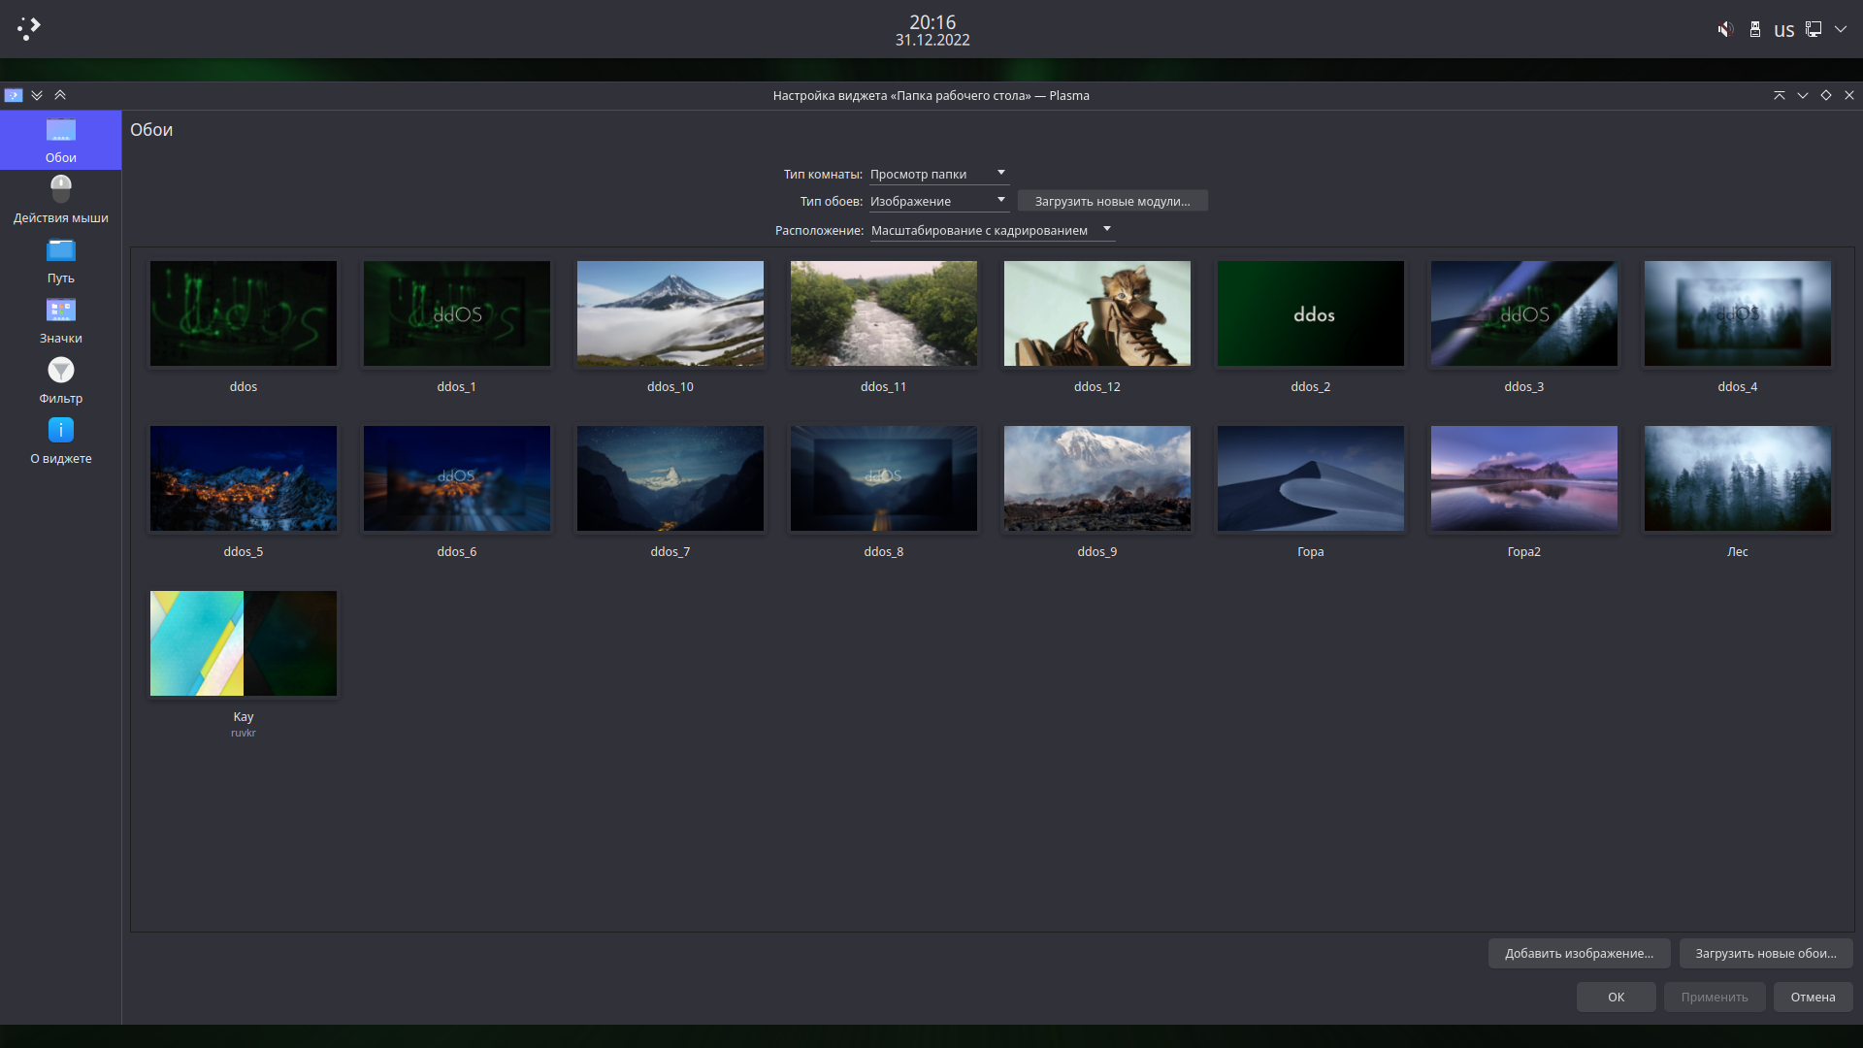Viewport: 1863px width, 1048px height.
Task: Click Загрузить новые модули button
Action: pos(1112,201)
